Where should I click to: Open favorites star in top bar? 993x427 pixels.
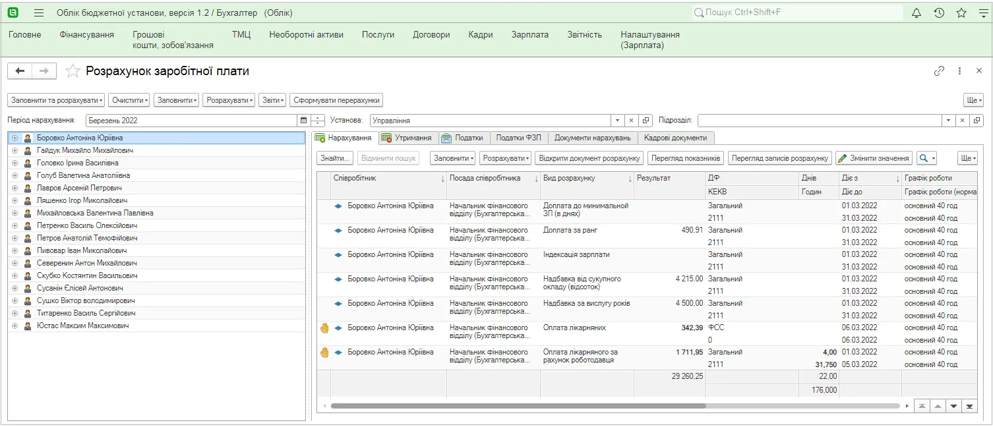[961, 13]
